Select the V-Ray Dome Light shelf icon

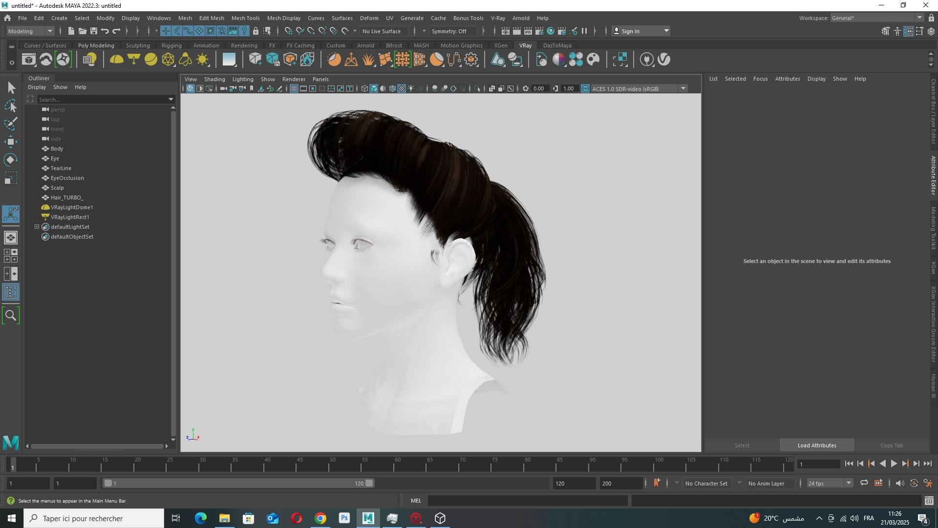coord(116,60)
